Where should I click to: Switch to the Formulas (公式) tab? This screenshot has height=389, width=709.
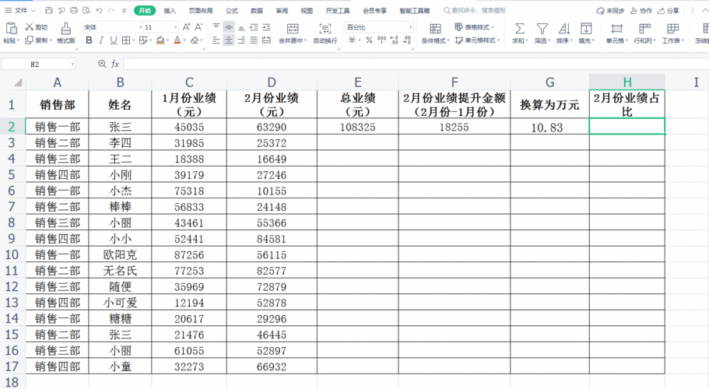pyautogui.click(x=232, y=10)
